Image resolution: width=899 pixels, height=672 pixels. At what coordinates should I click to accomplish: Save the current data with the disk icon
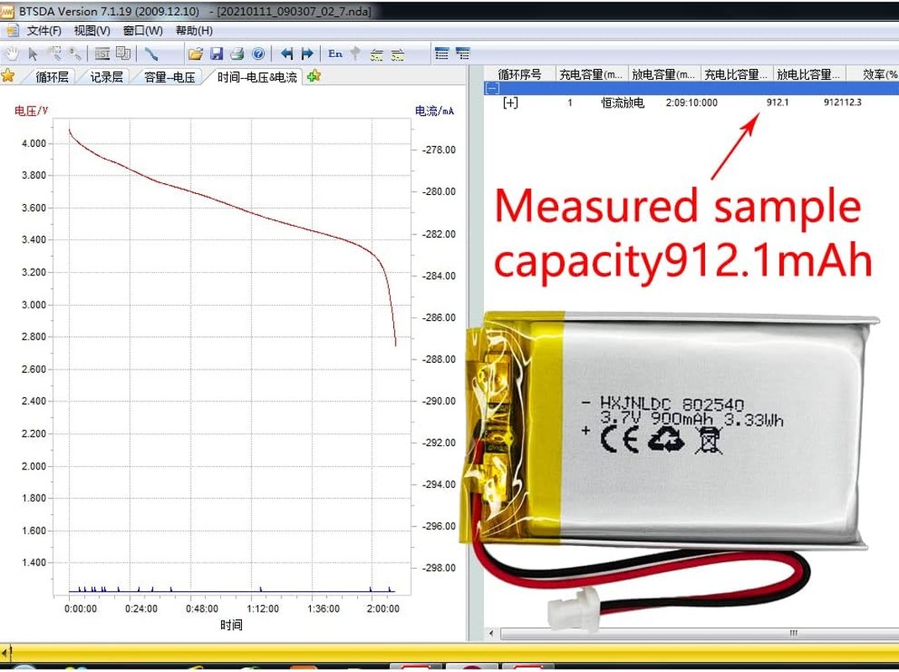pos(217,52)
